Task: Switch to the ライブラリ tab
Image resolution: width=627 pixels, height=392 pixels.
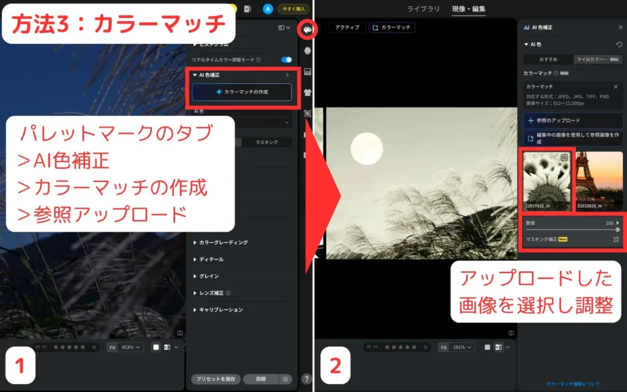Action: pos(424,9)
